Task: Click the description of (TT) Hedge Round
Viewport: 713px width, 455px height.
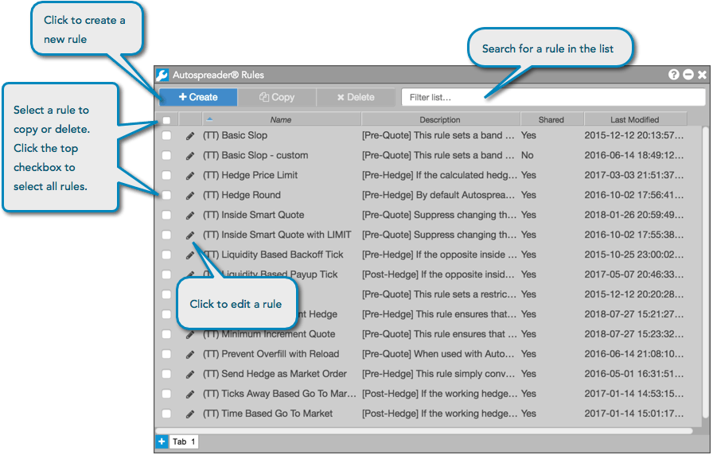Action: click(438, 195)
